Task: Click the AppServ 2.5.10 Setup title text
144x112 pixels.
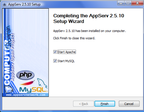Action: click(x=24, y=4)
